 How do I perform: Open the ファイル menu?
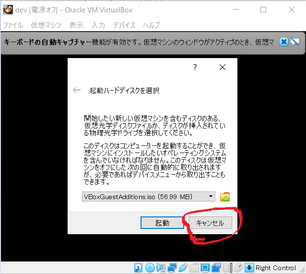pyautogui.click(x=13, y=25)
